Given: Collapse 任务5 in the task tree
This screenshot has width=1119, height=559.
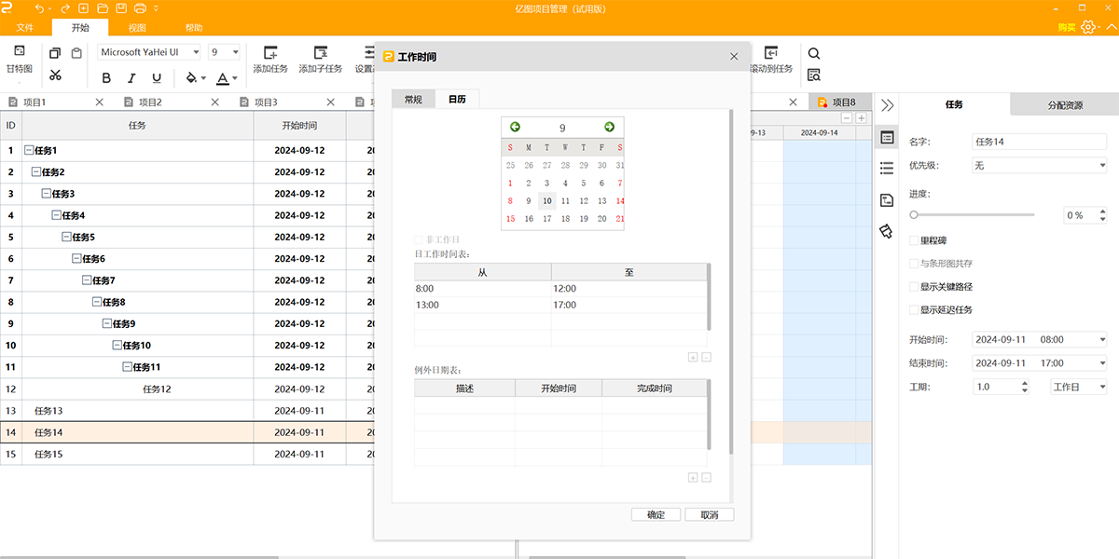Looking at the screenshot, I should point(66,237).
